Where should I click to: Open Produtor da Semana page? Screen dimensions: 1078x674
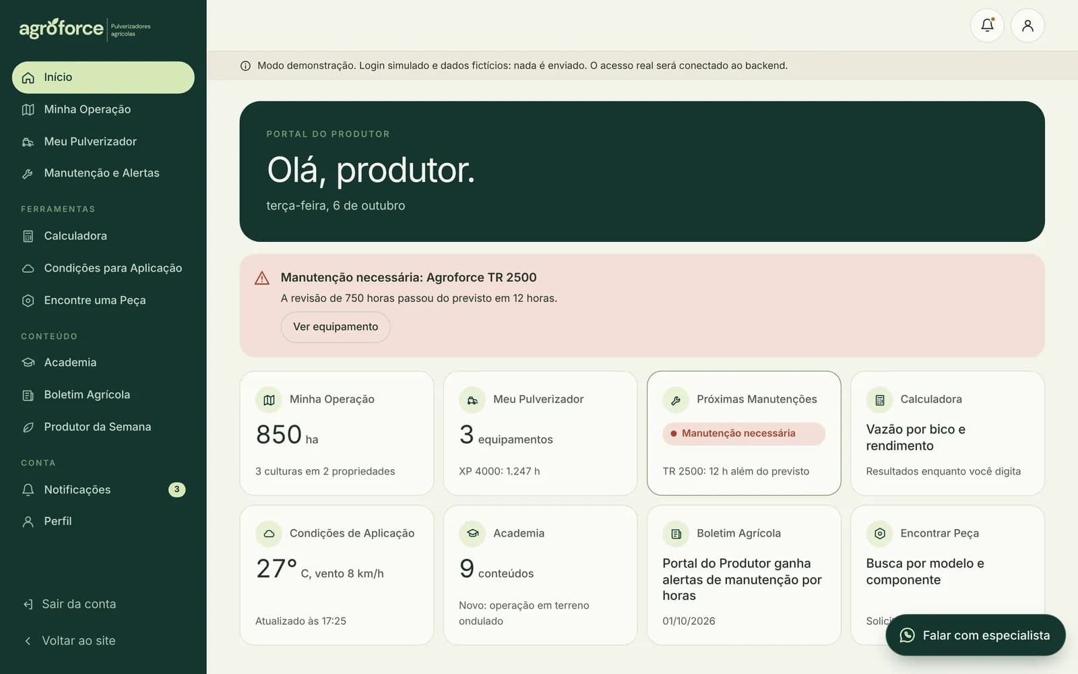click(103, 427)
